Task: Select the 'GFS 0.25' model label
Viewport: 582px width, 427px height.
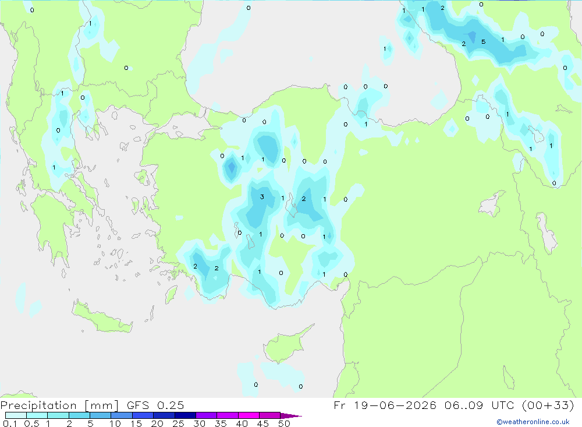Action: (x=155, y=405)
